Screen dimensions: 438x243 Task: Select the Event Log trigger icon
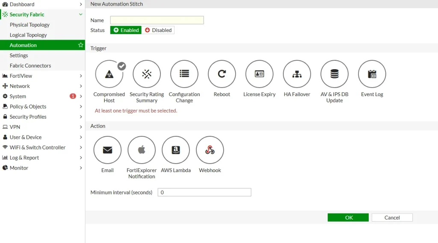(x=372, y=74)
